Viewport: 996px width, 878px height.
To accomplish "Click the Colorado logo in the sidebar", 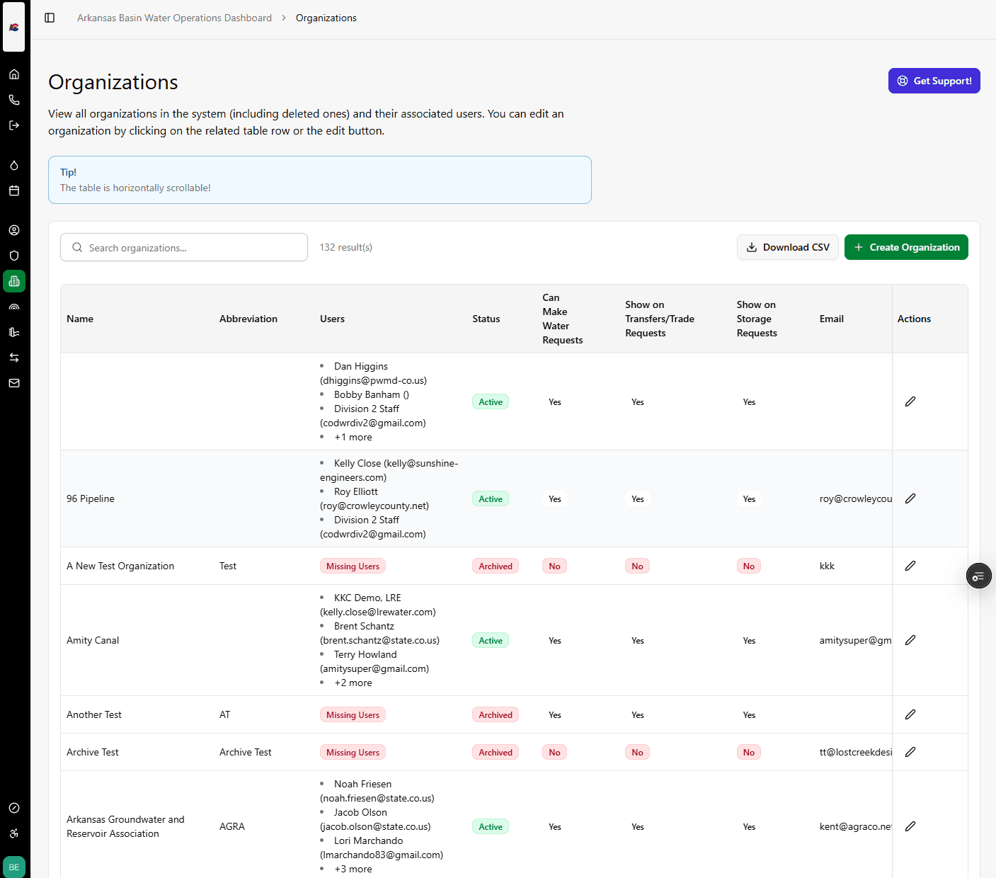I will coord(14,27).
